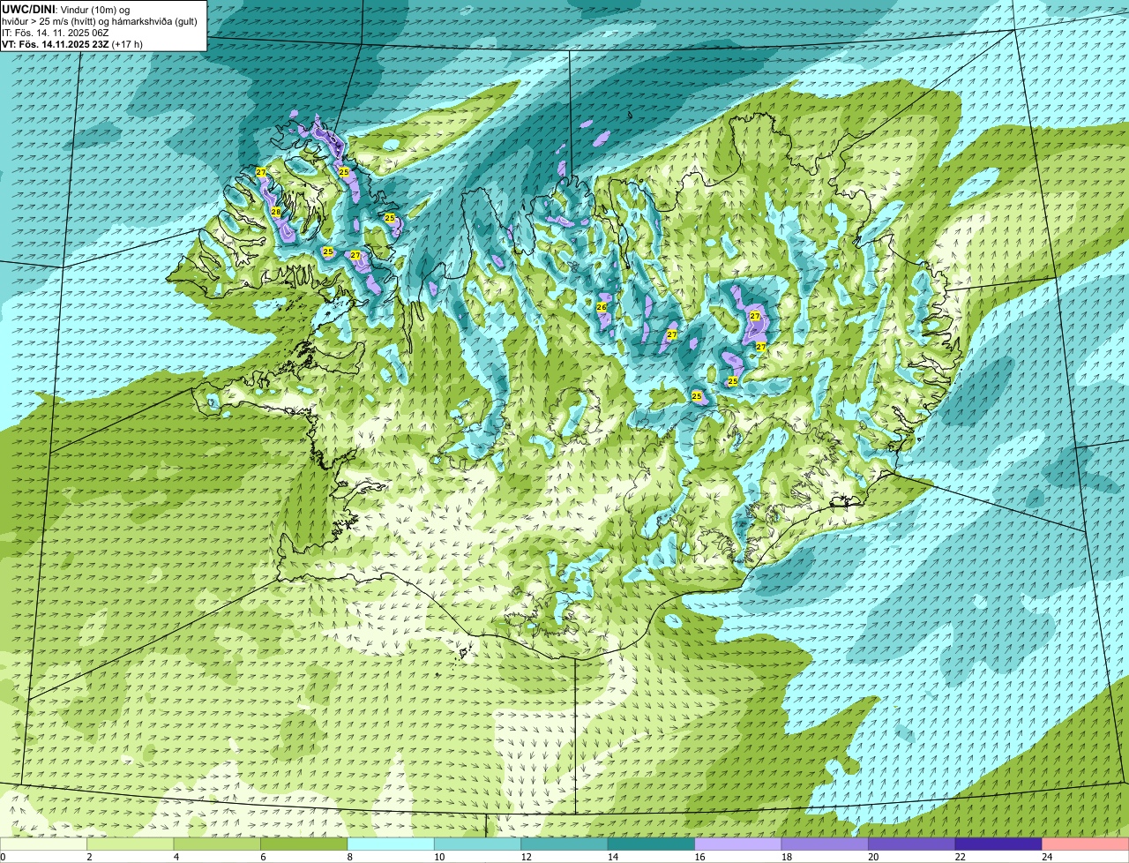Select the 16–18 m/s lavender legend swatch
1129x863 pixels.
point(738,844)
